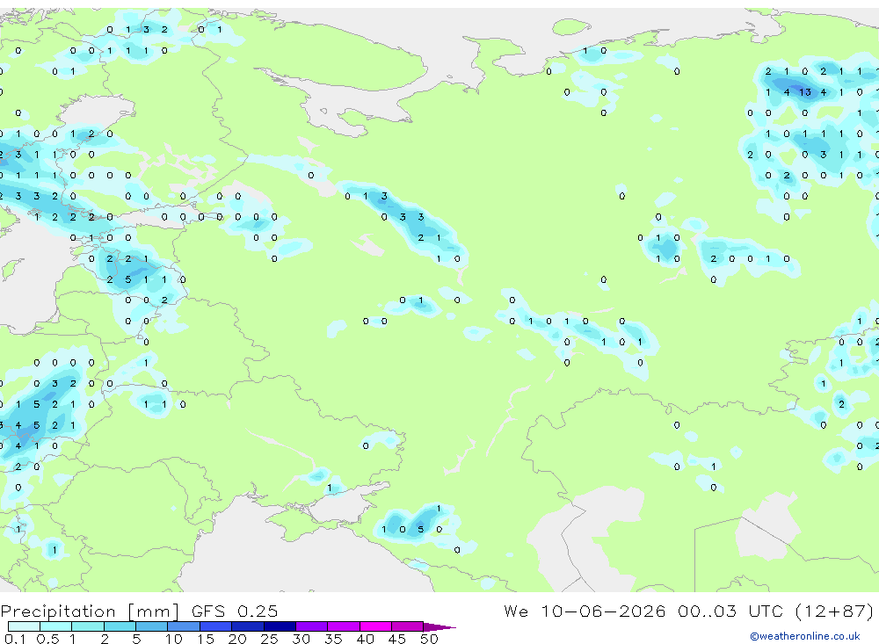The image size is (879, 644).
Task: Pick legend swatch between 45 and 50
Action: tap(408, 626)
